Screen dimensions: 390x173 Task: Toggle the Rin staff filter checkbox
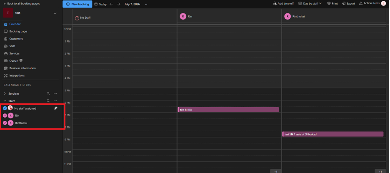tap(5, 116)
